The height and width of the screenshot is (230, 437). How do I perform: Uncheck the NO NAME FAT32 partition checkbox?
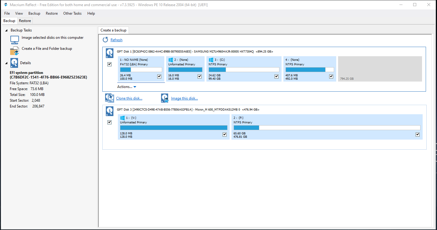pyautogui.click(x=159, y=76)
